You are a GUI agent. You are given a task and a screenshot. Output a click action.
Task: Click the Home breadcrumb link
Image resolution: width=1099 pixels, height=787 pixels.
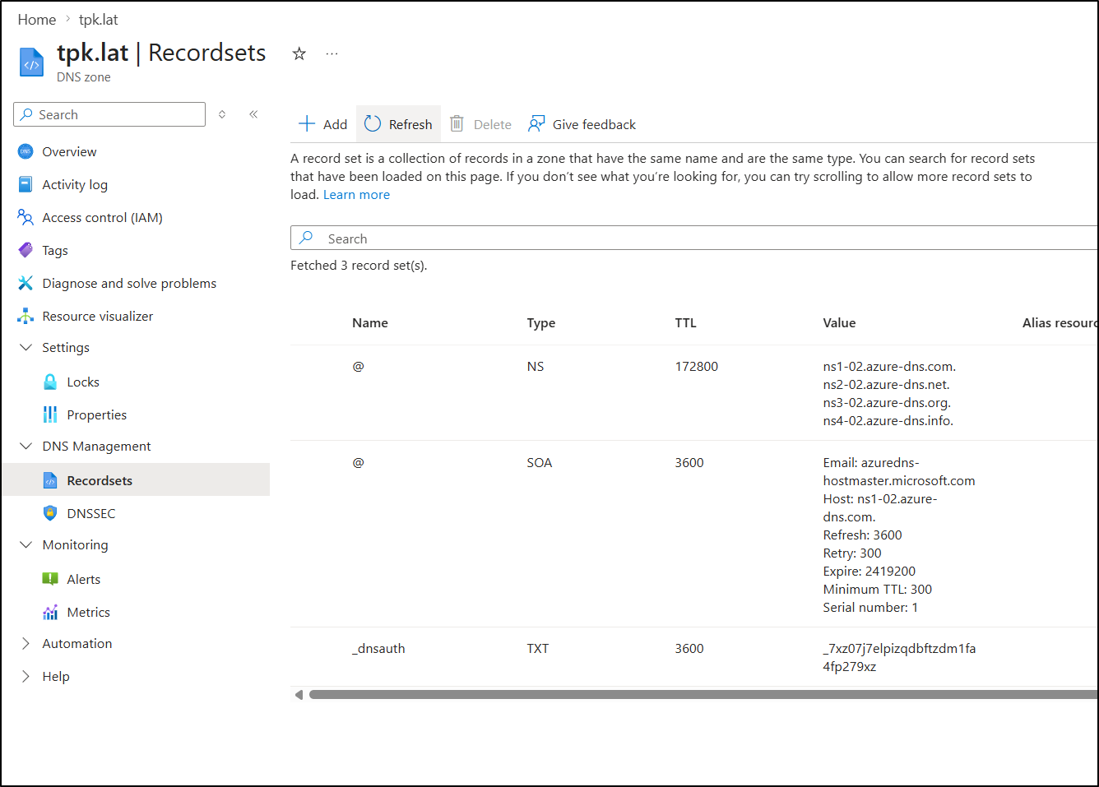(x=37, y=20)
